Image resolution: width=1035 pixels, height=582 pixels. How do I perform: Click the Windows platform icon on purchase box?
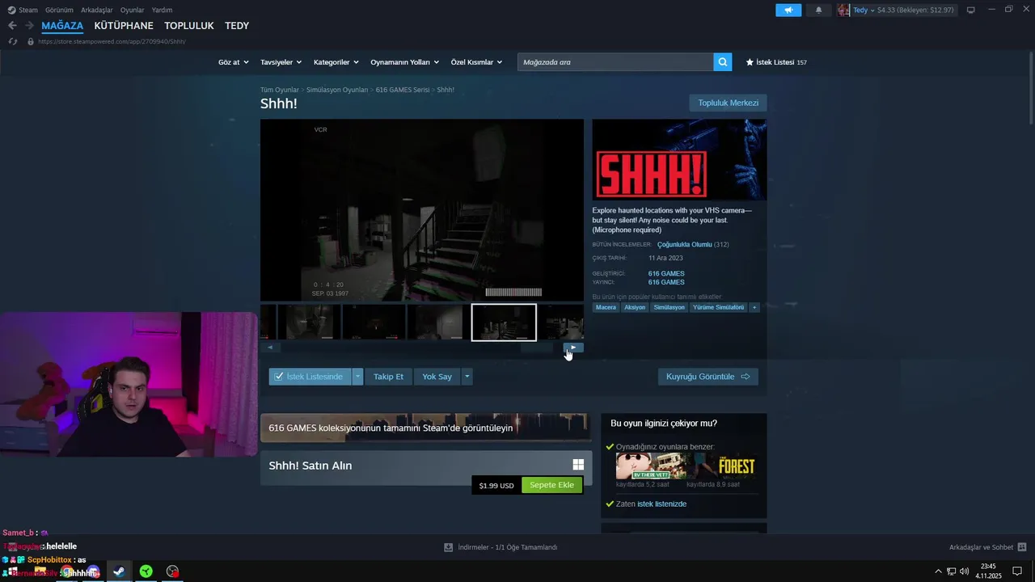(578, 465)
